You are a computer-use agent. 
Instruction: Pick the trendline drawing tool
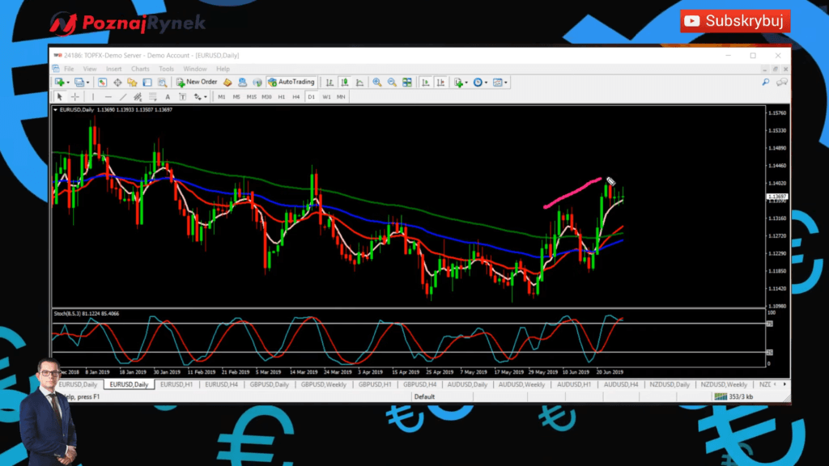pyautogui.click(x=123, y=97)
